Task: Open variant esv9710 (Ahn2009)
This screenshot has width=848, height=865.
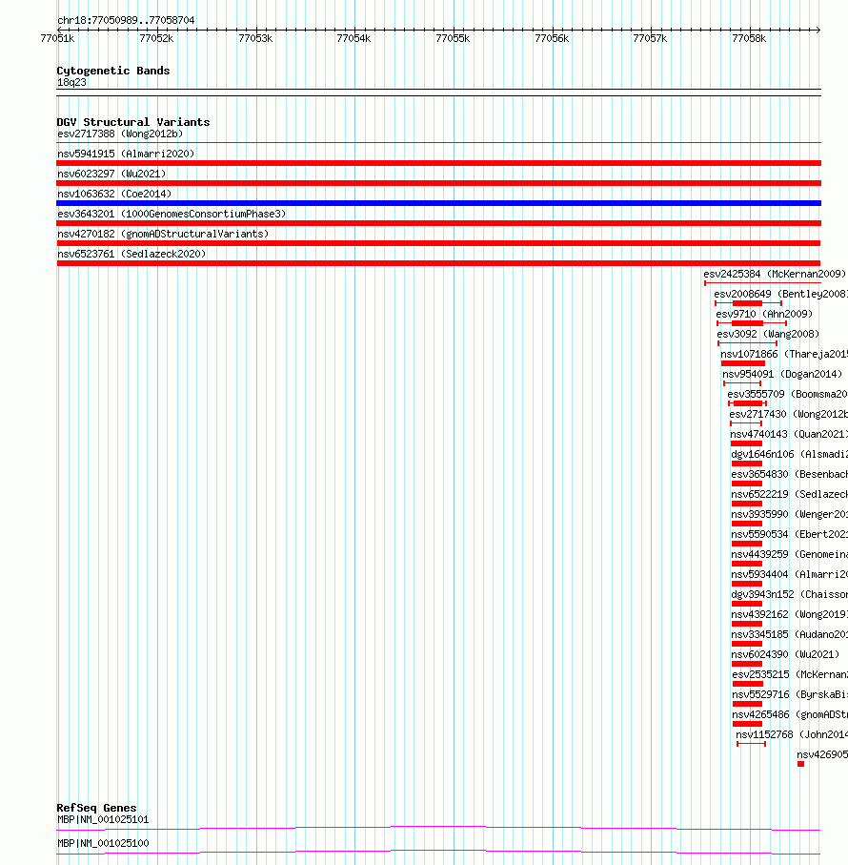Action: point(764,314)
